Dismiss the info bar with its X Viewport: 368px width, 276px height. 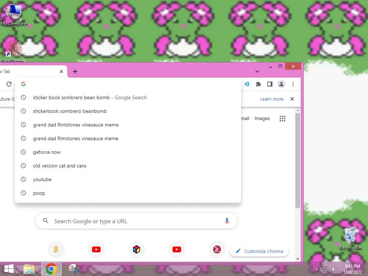pos(292,99)
